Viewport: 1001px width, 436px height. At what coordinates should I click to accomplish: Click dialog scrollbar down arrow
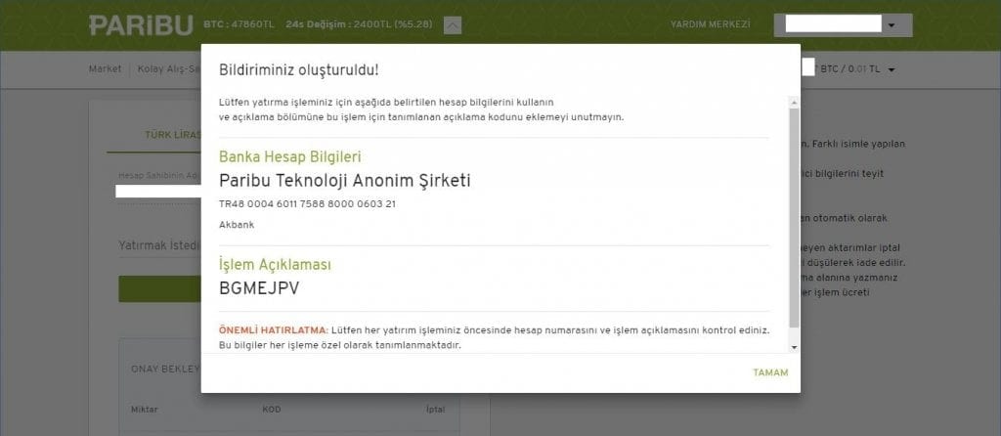coord(794,347)
